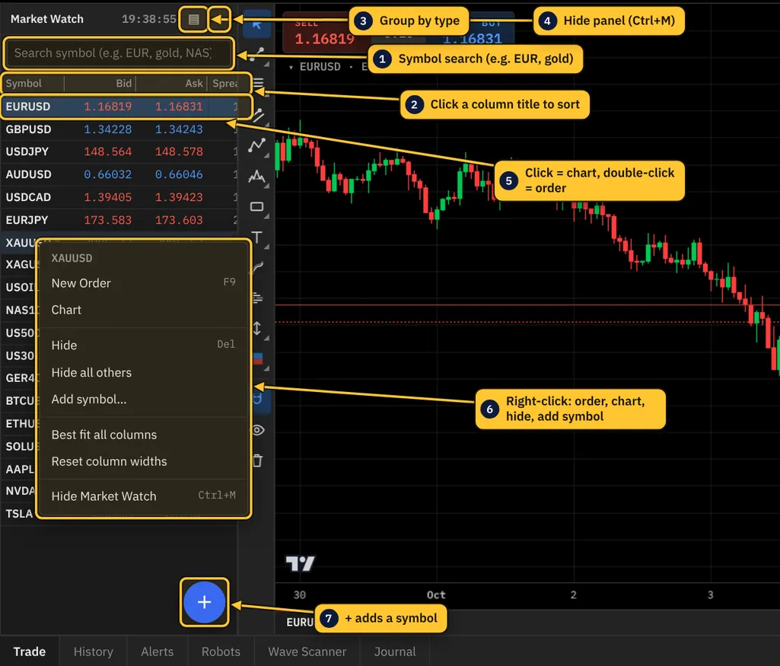
Task: Expand the pattern tool submenu triangle
Action: click(x=267, y=186)
